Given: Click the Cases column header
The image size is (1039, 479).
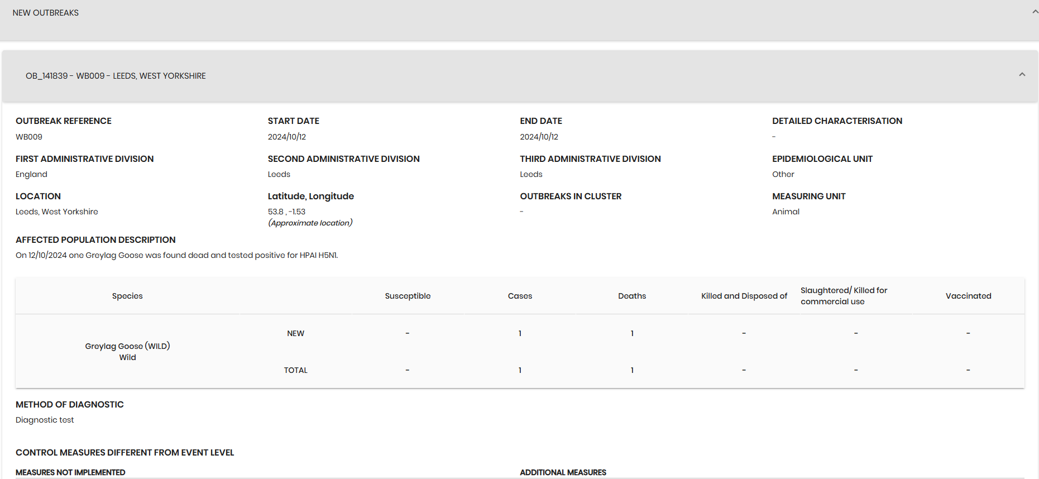Looking at the screenshot, I should pyautogui.click(x=520, y=296).
